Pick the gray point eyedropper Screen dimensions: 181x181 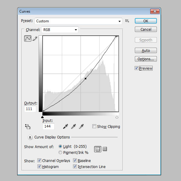pos(73,126)
